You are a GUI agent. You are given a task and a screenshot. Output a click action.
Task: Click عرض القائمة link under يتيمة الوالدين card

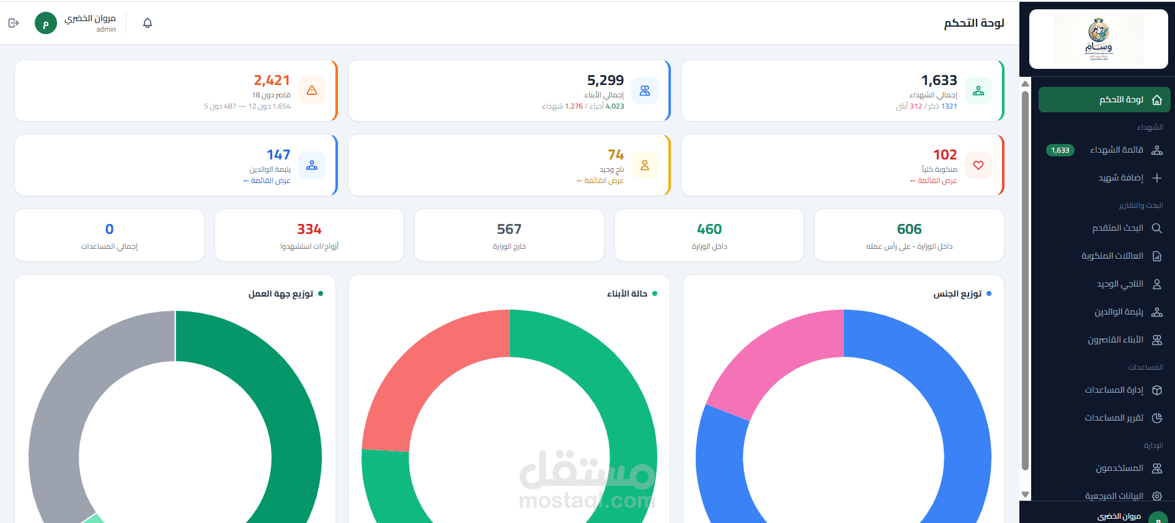click(267, 181)
